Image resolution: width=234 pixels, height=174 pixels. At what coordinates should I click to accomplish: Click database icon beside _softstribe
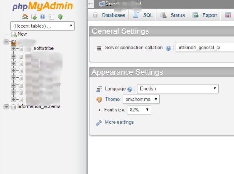click(x=21, y=49)
